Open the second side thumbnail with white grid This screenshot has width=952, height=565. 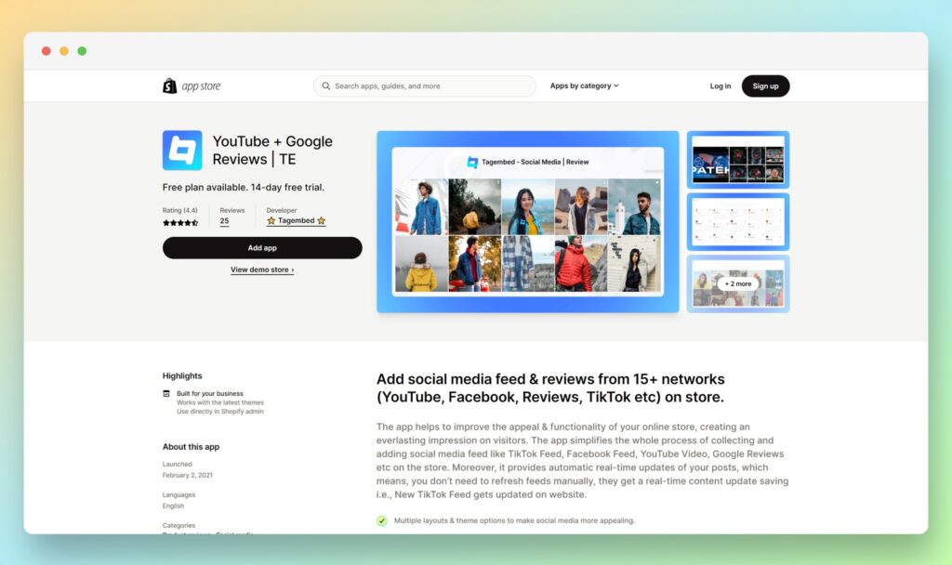(x=738, y=222)
